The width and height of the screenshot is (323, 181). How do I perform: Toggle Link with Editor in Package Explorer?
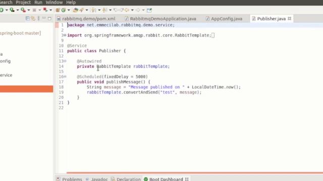tap(33, 19)
